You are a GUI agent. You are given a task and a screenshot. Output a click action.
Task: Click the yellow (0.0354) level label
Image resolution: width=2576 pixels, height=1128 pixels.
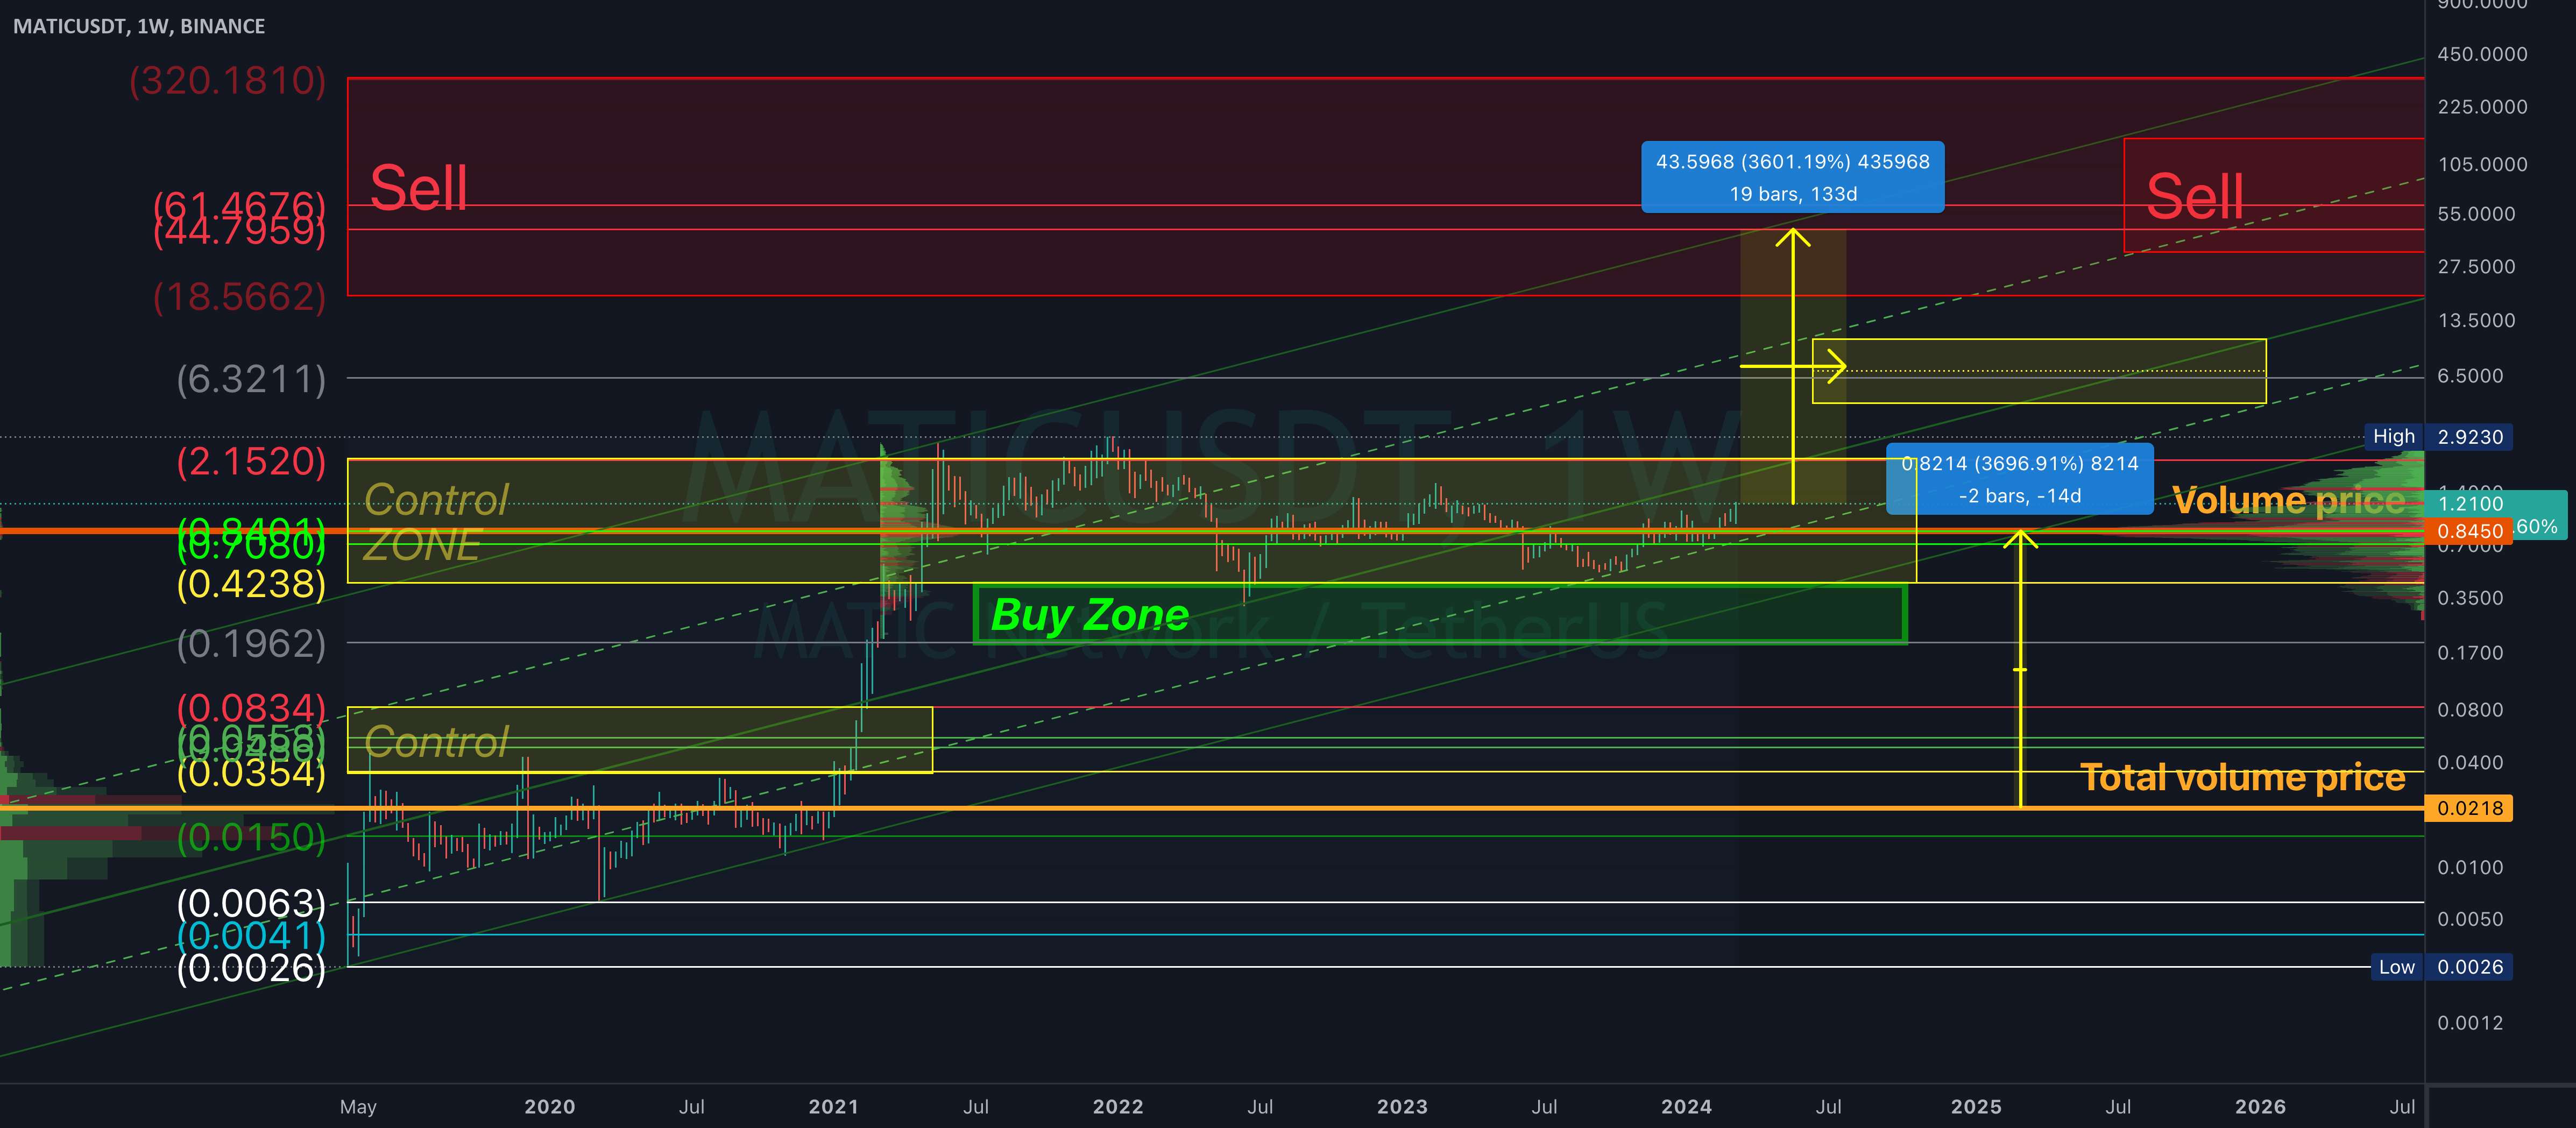pyautogui.click(x=251, y=773)
